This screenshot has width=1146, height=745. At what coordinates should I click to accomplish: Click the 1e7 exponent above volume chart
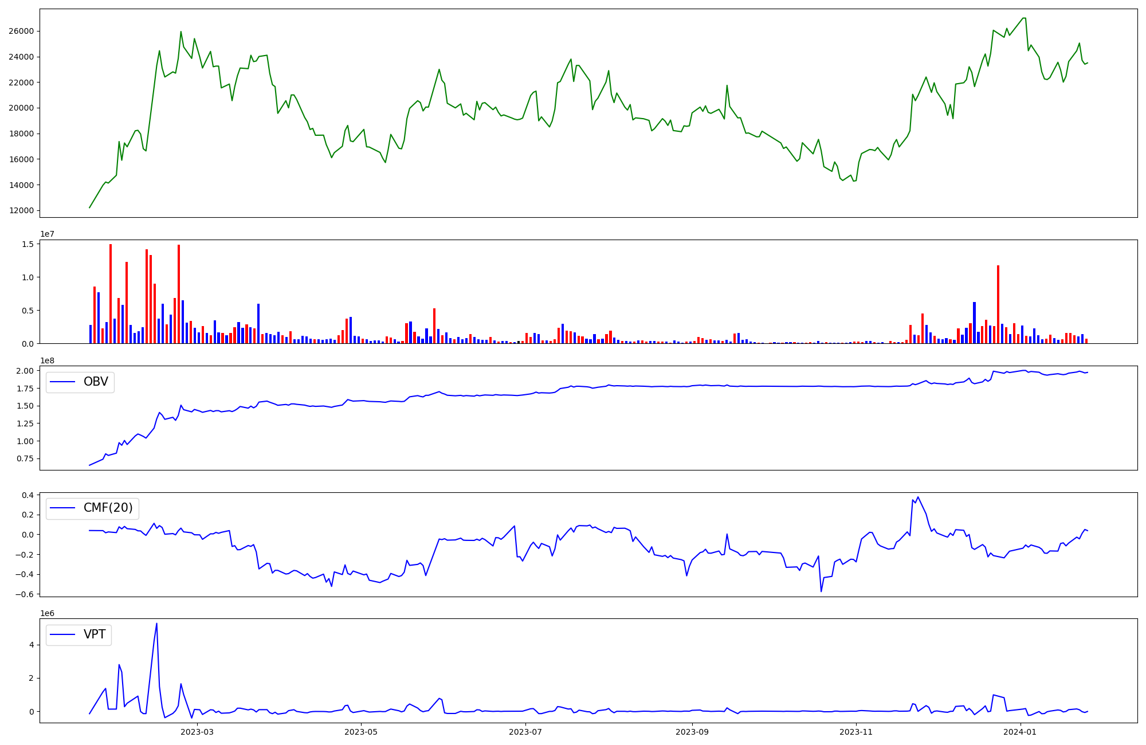47,234
